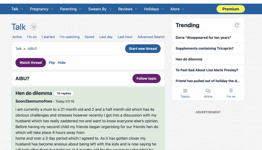Refresh the Trending panel

(x=236, y=25)
